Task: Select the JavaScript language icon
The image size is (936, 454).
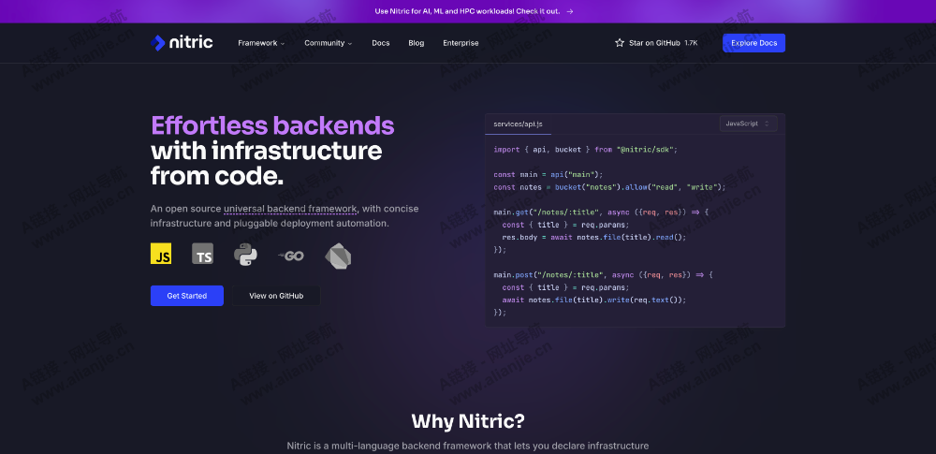Action: pyautogui.click(x=161, y=254)
